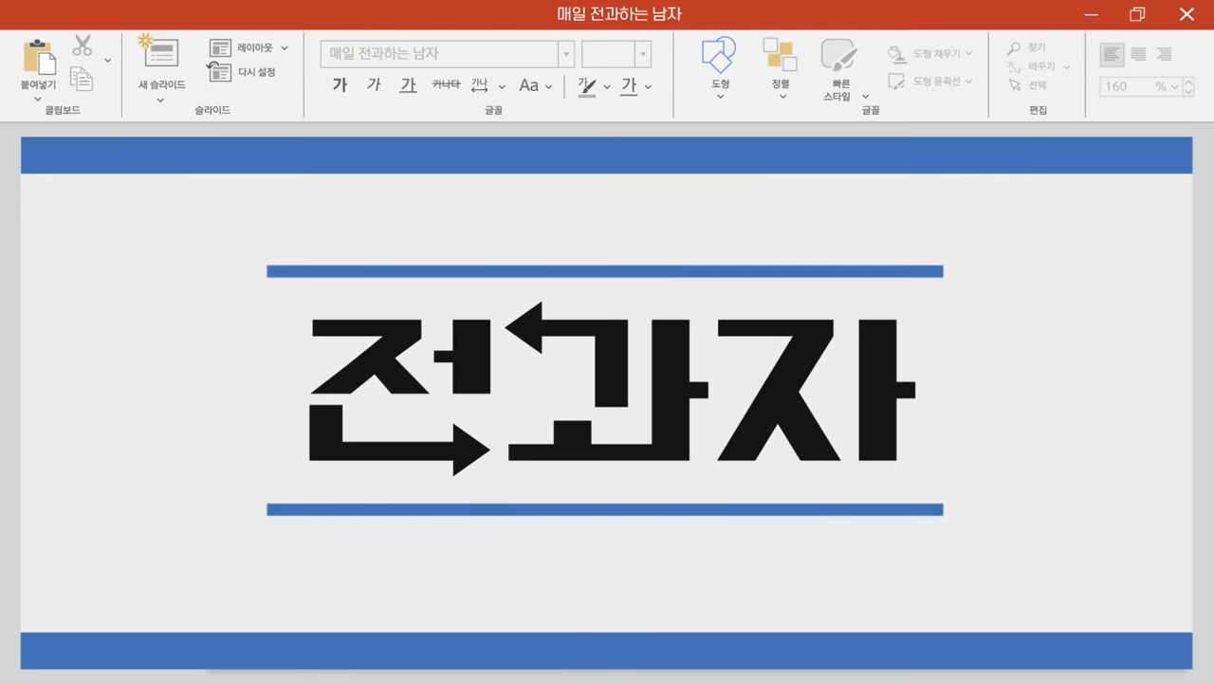Open the Quick Styles (빠른 스타일) dropdown arrow
This screenshot has height=683, width=1214.
[865, 97]
